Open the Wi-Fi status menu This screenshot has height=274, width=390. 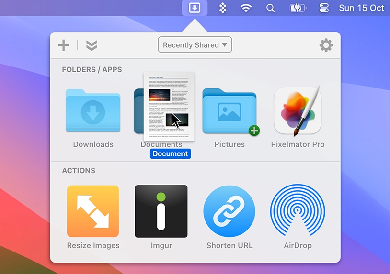246,8
